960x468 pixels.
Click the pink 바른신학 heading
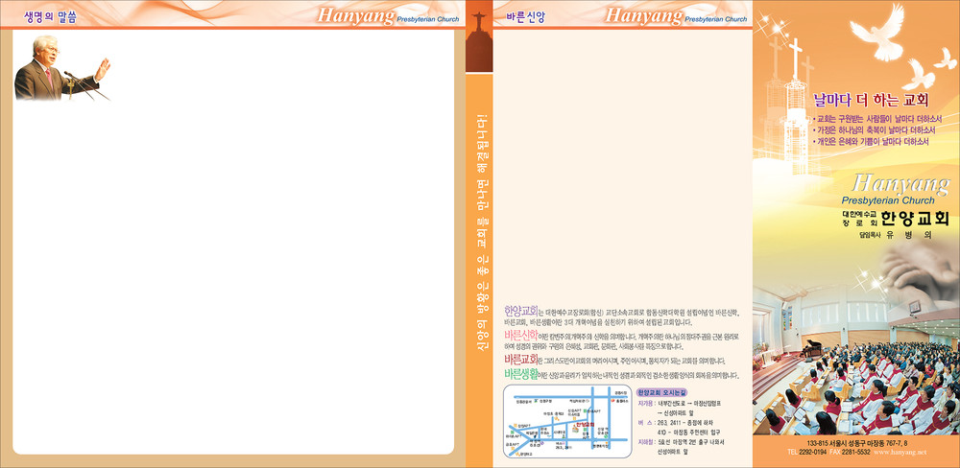coord(520,335)
